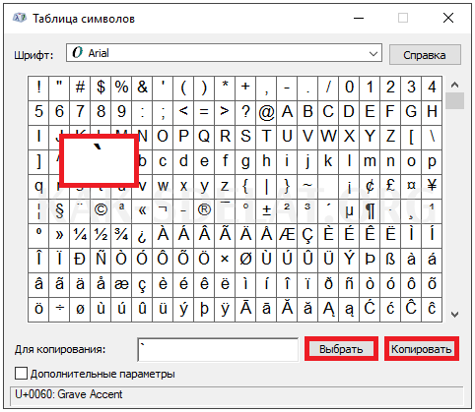
Task: Select the pilcrow ¶ paragraph symbol
Action: (370, 210)
